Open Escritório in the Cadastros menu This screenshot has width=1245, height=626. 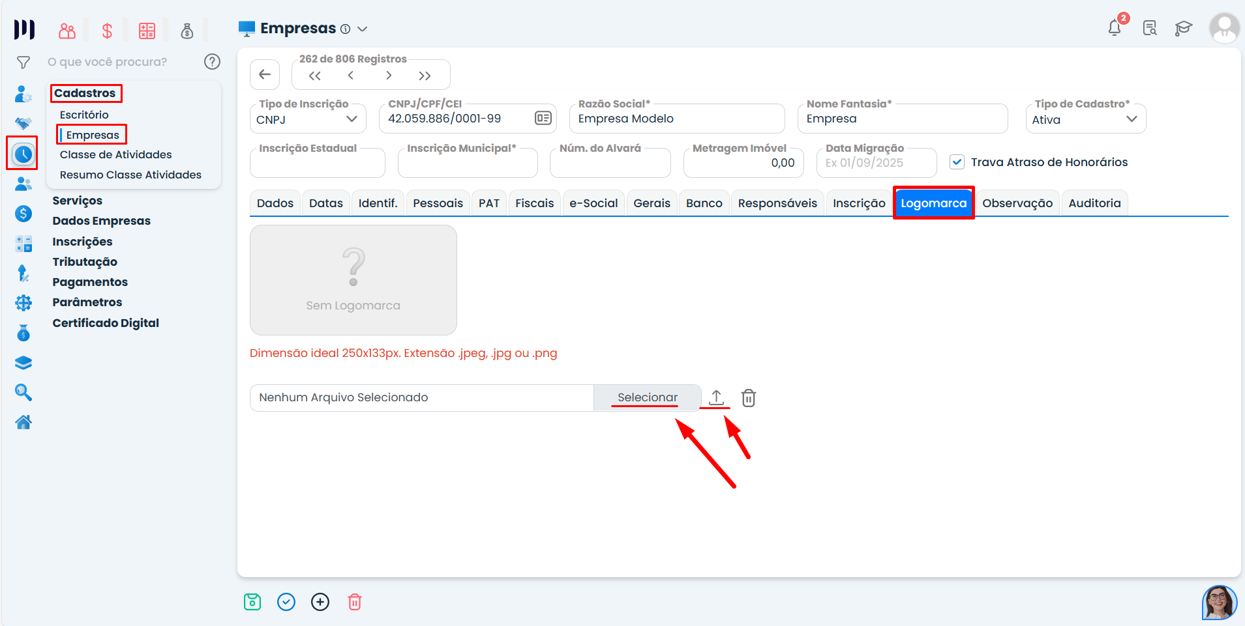click(84, 115)
